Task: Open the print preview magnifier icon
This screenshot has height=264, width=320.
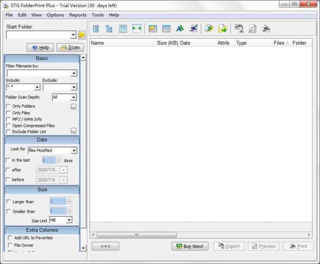Action: 252,28
